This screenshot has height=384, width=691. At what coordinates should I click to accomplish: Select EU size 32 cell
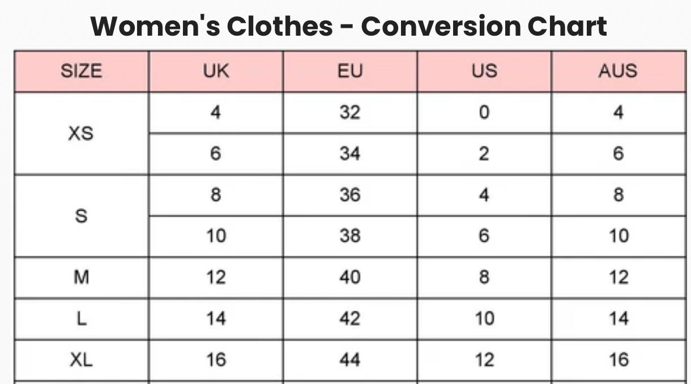(349, 113)
